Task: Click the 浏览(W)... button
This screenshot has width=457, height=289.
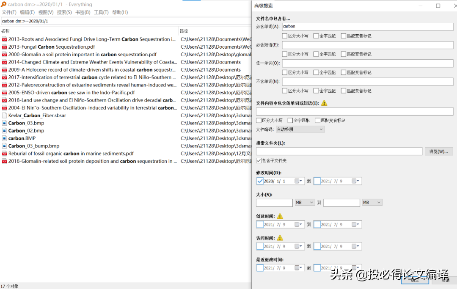Action: click(x=438, y=151)
